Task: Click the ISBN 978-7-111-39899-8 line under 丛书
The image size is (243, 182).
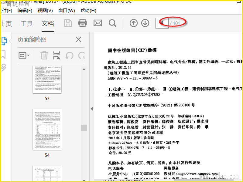Action: (x=132, y=78)
